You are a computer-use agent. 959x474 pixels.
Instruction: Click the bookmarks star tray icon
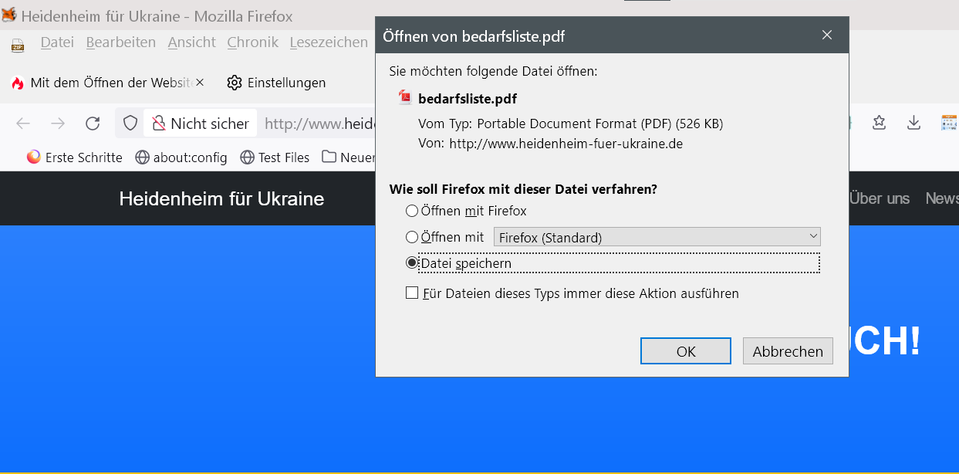(879, 123)
